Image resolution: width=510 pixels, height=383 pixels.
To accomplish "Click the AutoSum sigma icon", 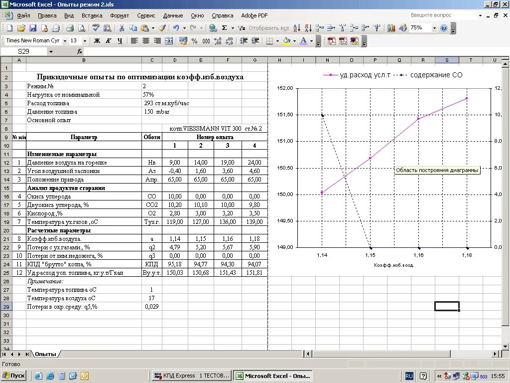I will click(225, 28).
